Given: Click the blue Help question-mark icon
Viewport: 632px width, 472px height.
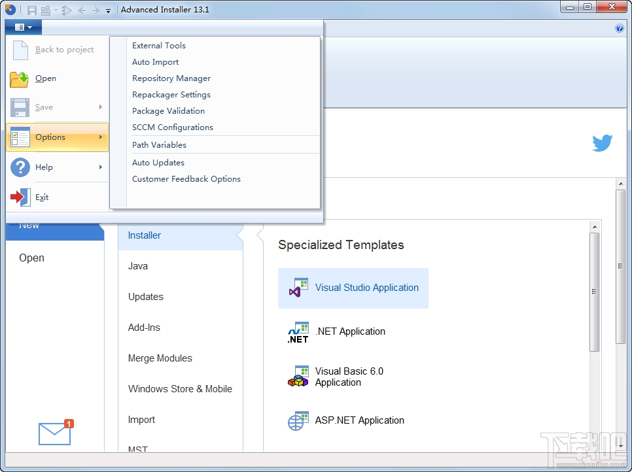Looking at the screenshot, I should 620,28.
